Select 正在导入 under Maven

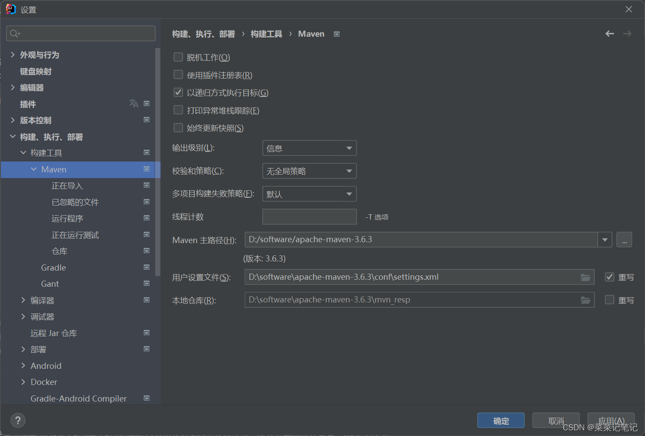coord(67,186)
